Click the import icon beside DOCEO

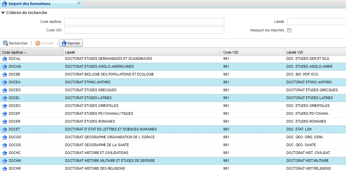(5, 106)
